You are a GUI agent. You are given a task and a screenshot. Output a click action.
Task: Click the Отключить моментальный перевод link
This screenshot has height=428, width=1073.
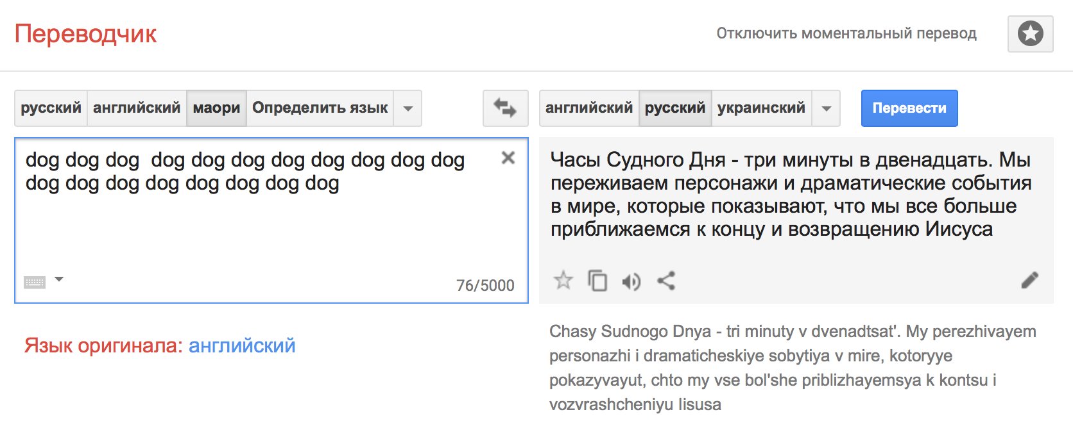(846, 33)
